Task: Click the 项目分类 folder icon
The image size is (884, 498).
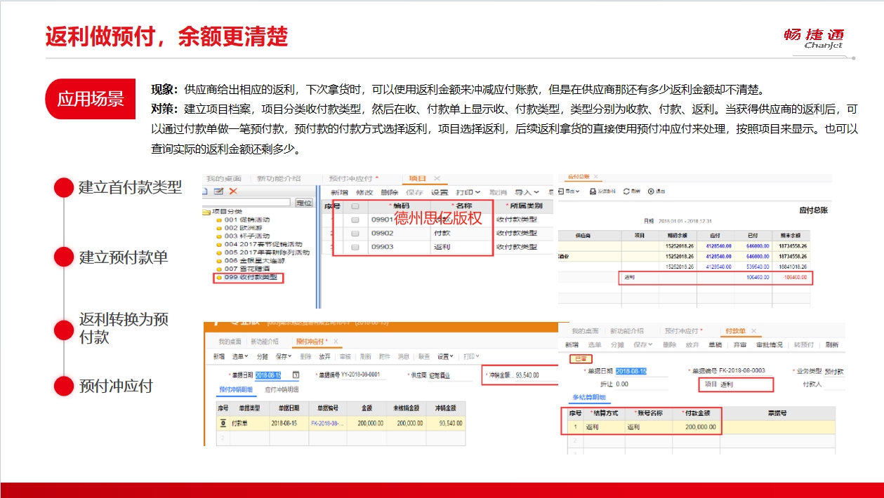Action: (206, 211)
